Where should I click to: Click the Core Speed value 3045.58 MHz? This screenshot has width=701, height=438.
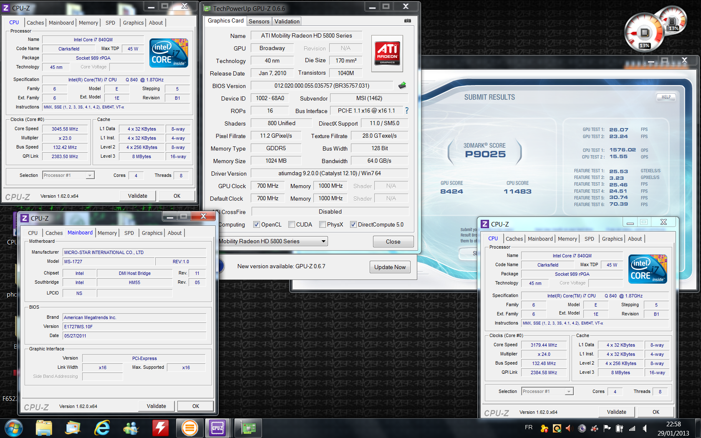click(65, 129)
